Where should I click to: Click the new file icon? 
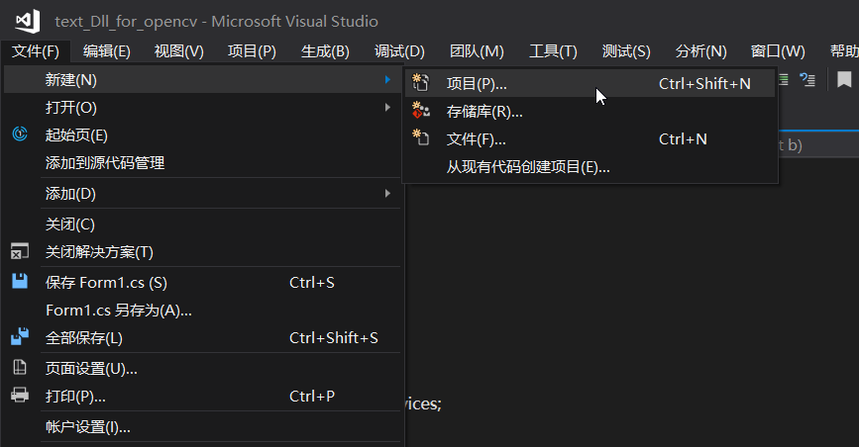click(421, 137)
